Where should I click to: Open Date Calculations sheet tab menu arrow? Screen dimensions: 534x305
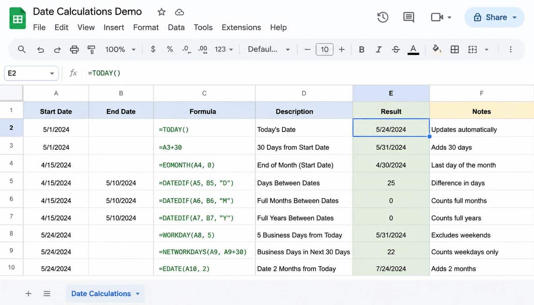[x=137, y=294]
